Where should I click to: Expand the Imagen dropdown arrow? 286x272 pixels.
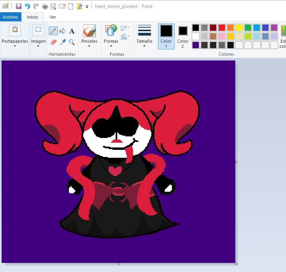pyautogui.click(x=38, y=46)
